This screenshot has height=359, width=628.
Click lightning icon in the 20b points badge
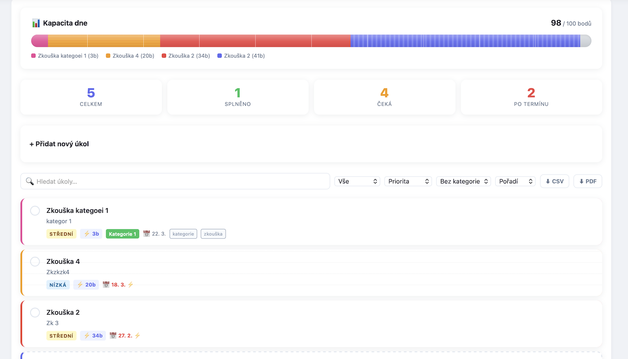click(x=80, y=285)
